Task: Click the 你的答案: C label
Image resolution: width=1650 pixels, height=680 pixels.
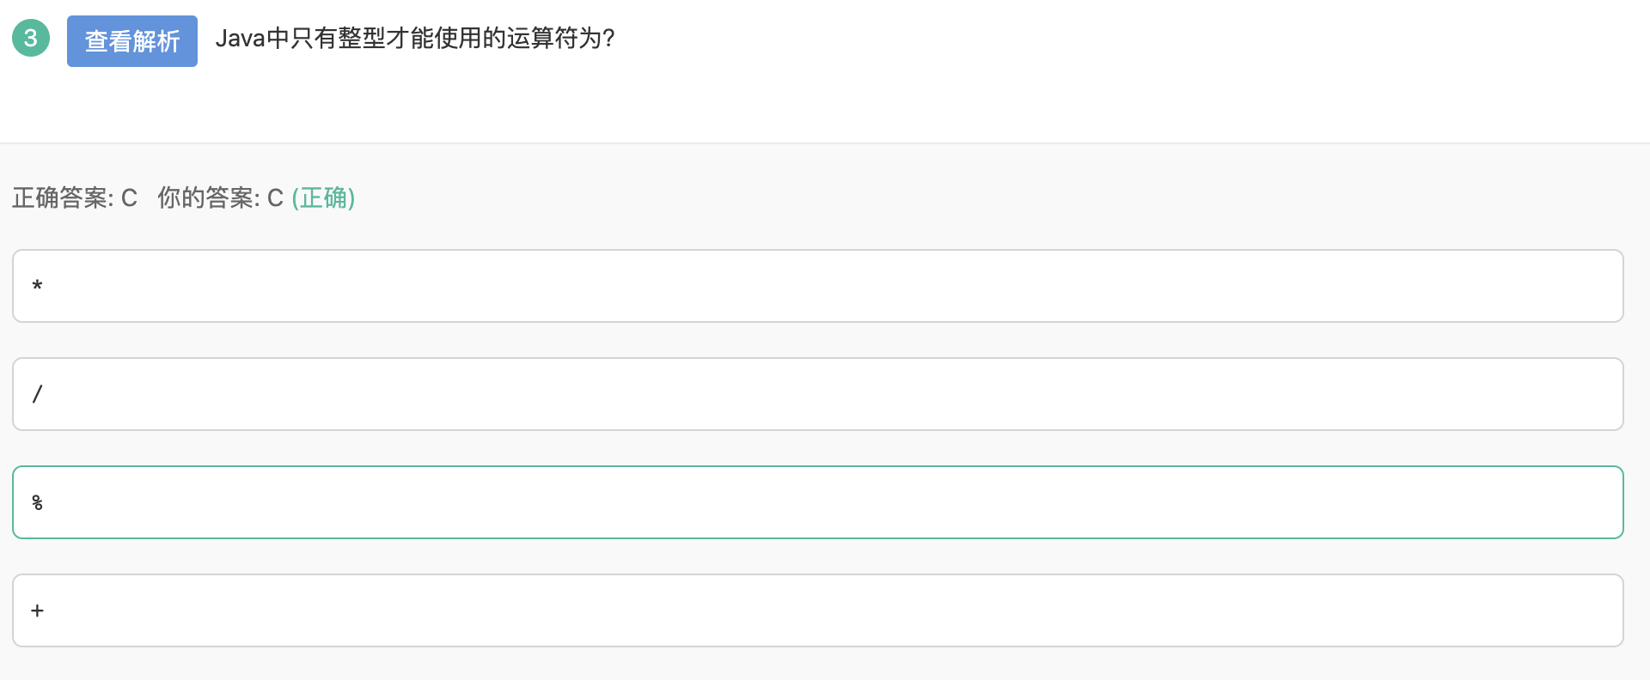Action: click(x=220, y=197)
